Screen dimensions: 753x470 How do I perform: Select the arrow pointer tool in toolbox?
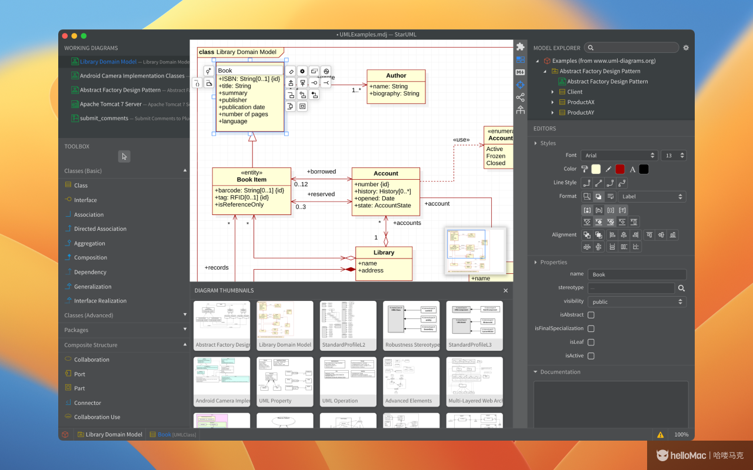click(124, 156)
